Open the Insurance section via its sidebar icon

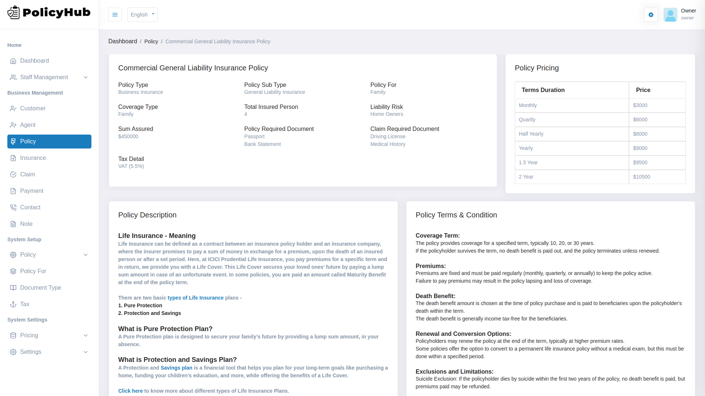[x=13, y=158]
